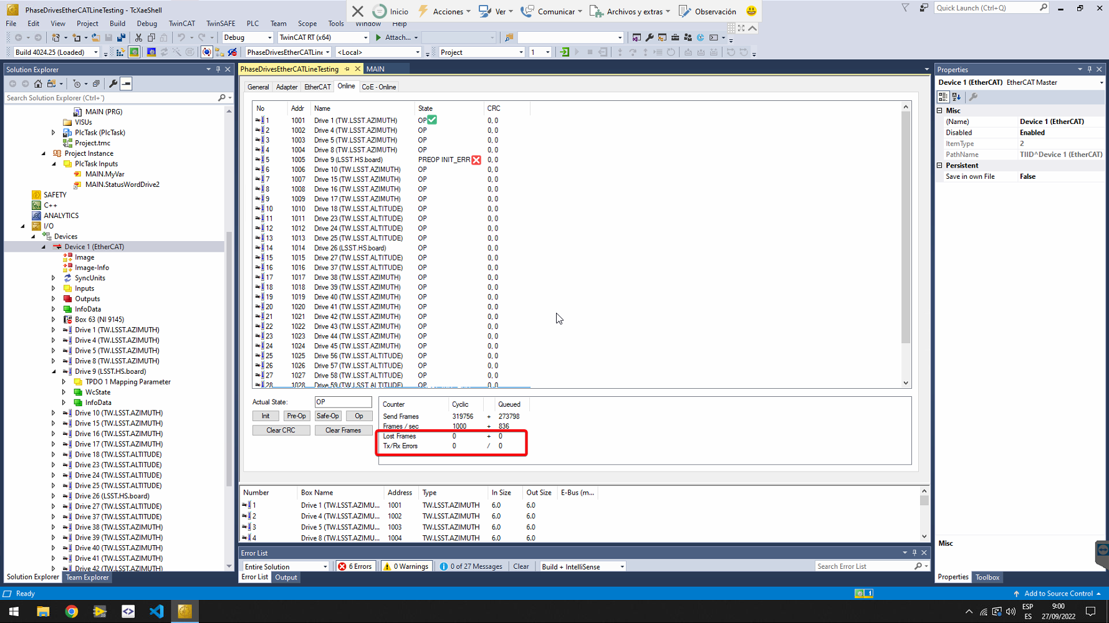Open the Scope menu

tap(307, 24)
